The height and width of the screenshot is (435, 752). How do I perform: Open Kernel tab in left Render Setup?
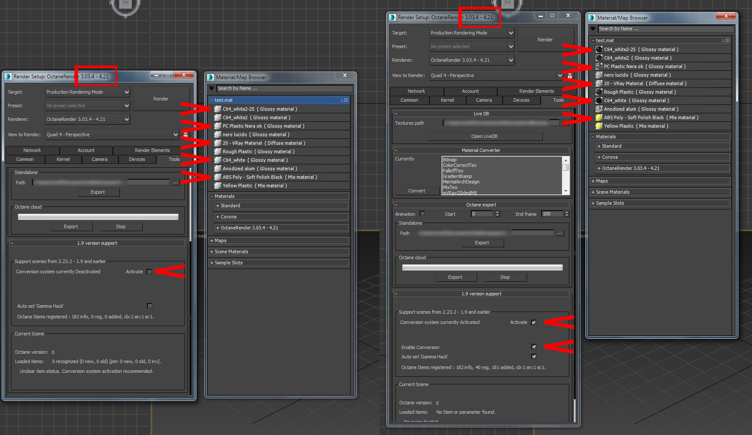click(x=63, y=159)
